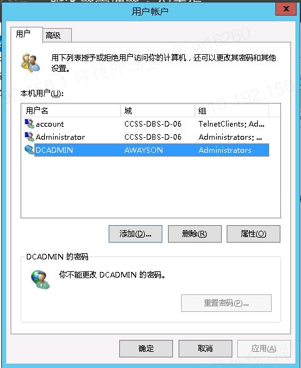
Task: Sort by the 域 column header
Action: 157,110
